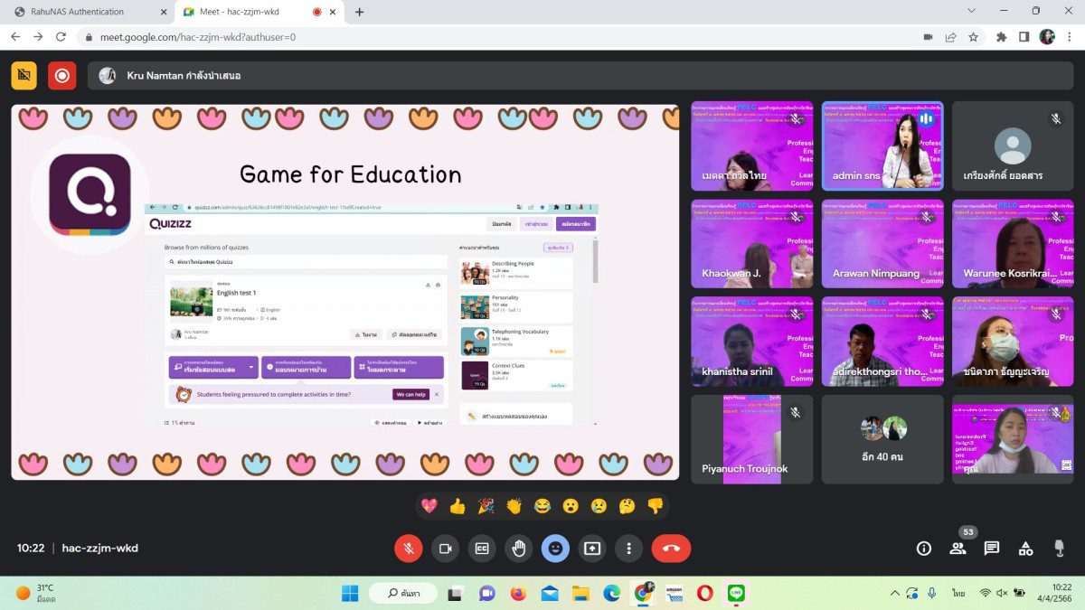Leave the call with the red hang-up button
Viewport: 1085px width, 610px height.
tap(671, 548)
